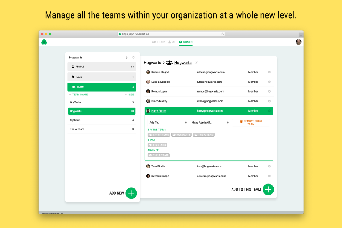Collapse the Harry Potter member row

(x=269, y=111)
